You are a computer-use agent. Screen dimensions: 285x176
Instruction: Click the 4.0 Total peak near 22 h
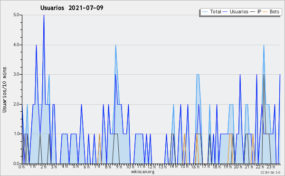click(x=264, y=45)
